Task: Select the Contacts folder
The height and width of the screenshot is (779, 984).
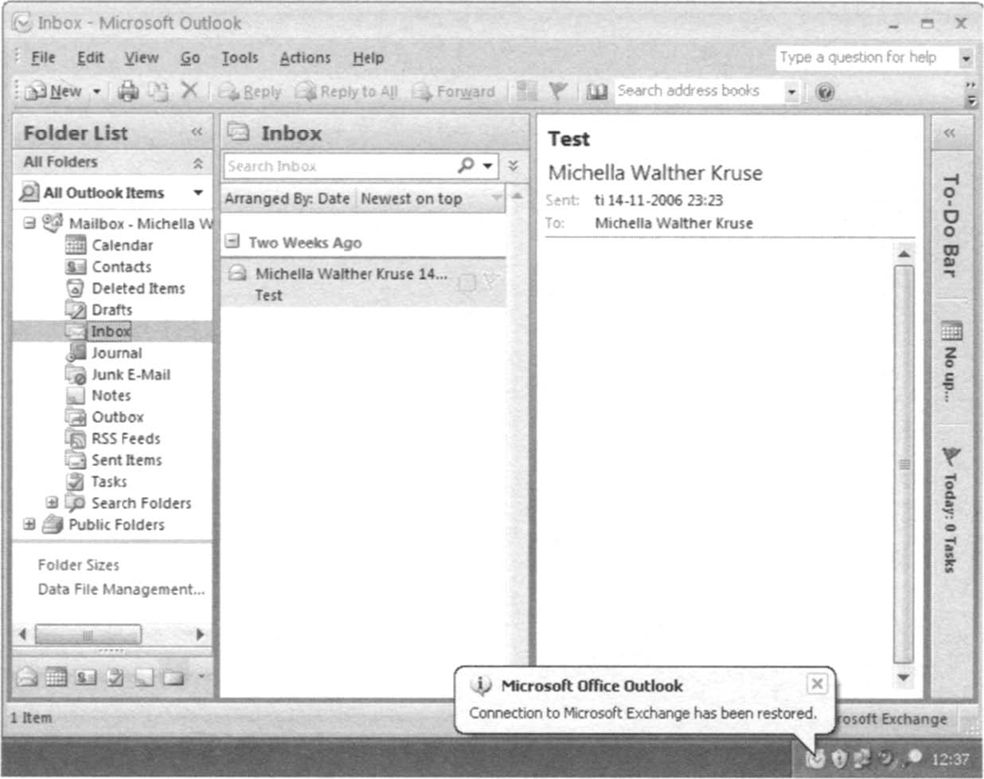Action: tap(121, 267)
